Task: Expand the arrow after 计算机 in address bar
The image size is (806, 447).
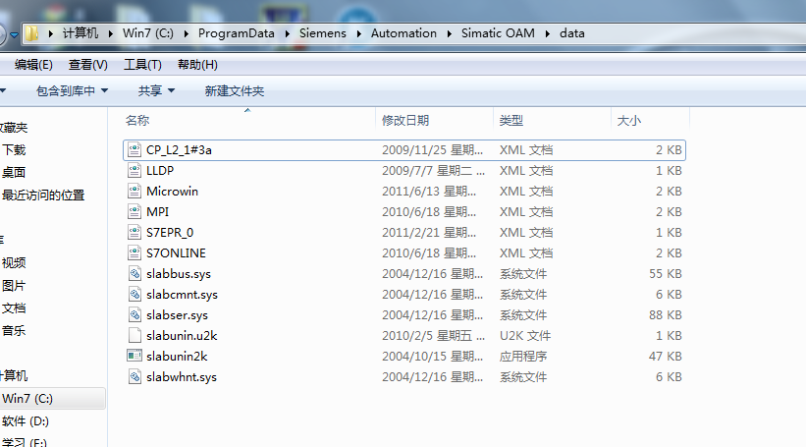Action: [x=111, y=33]
